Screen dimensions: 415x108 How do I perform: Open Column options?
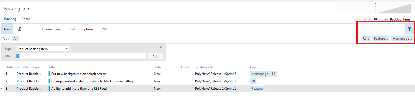pos(81,29)
